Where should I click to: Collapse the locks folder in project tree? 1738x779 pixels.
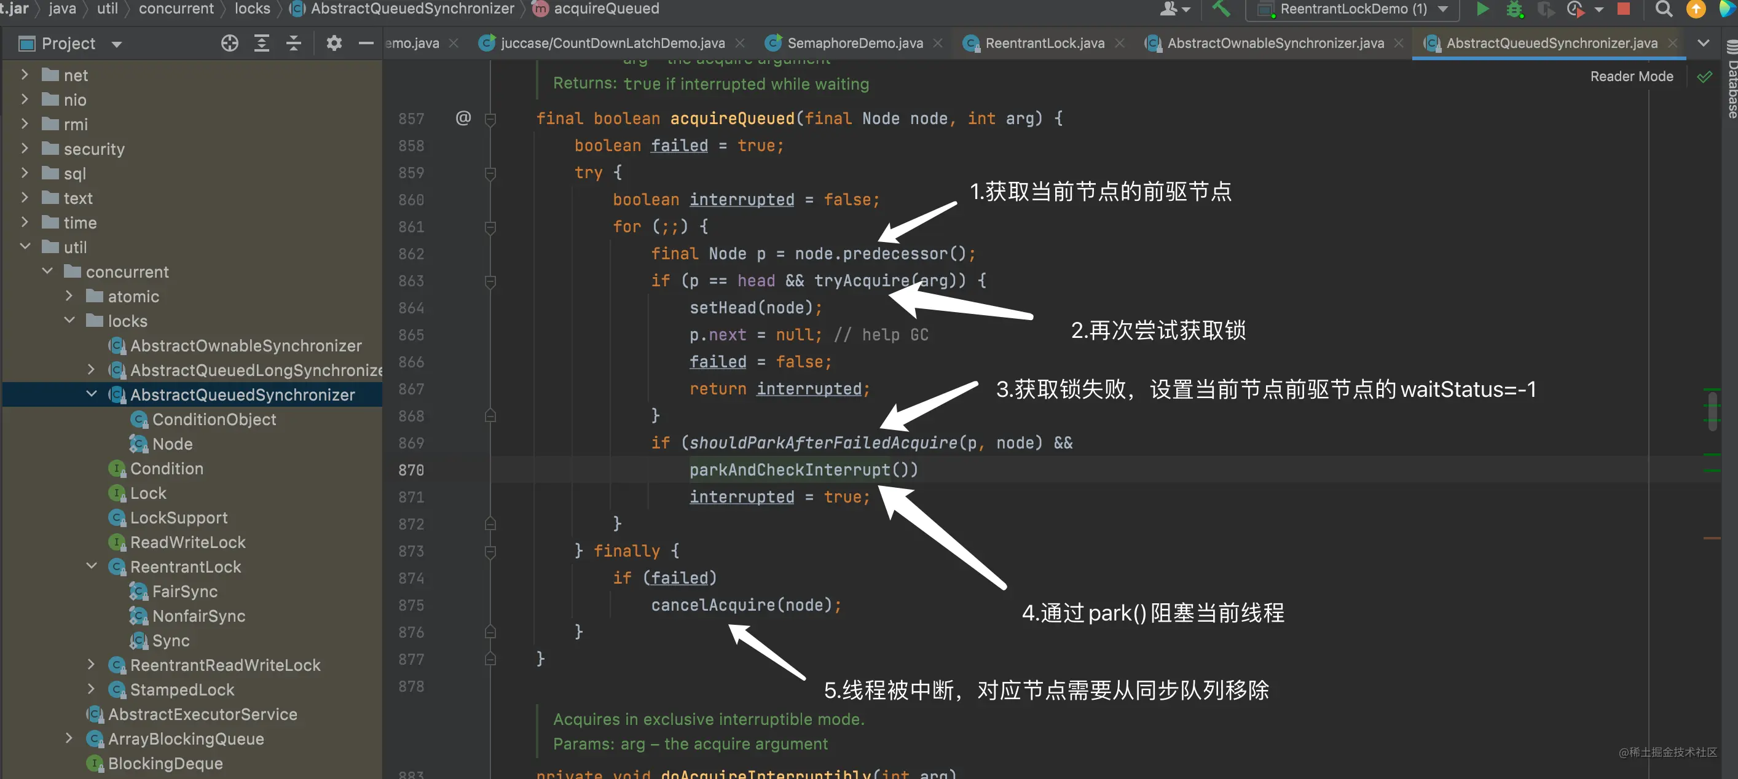tap(69, 320)
